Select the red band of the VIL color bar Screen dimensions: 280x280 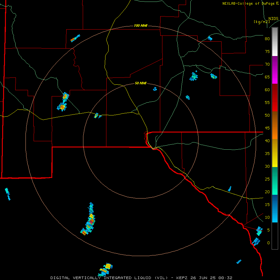pyautogui.click(x=275, y=97)
